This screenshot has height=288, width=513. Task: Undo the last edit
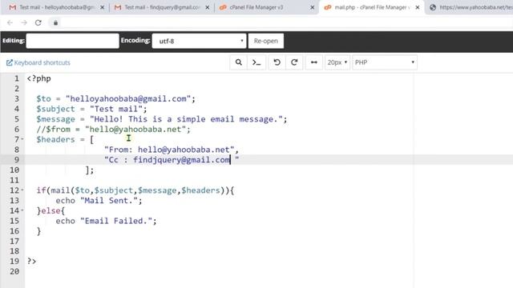277,62
